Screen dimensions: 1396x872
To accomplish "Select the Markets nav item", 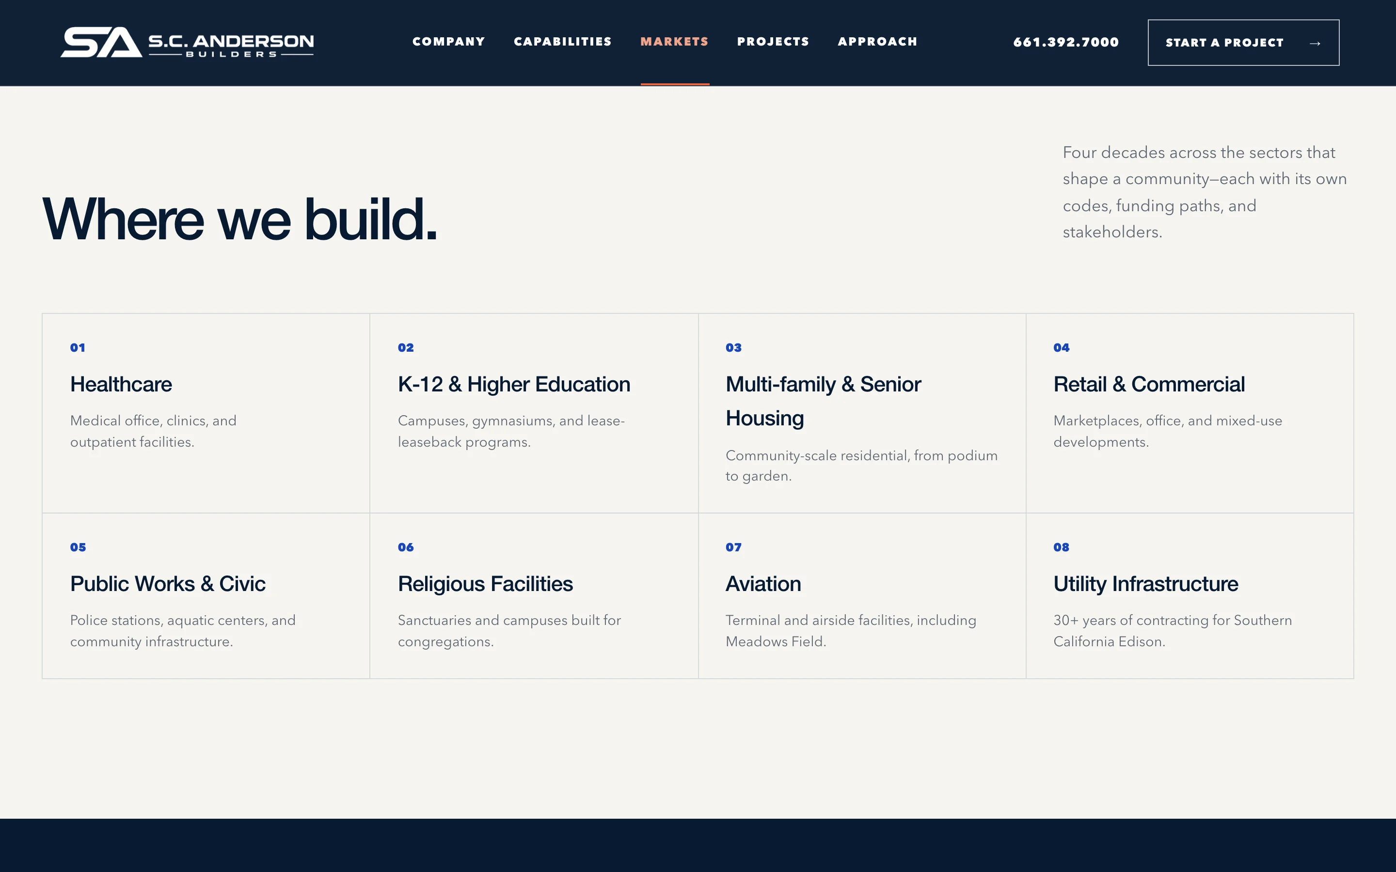I will [x=674, y=42].
